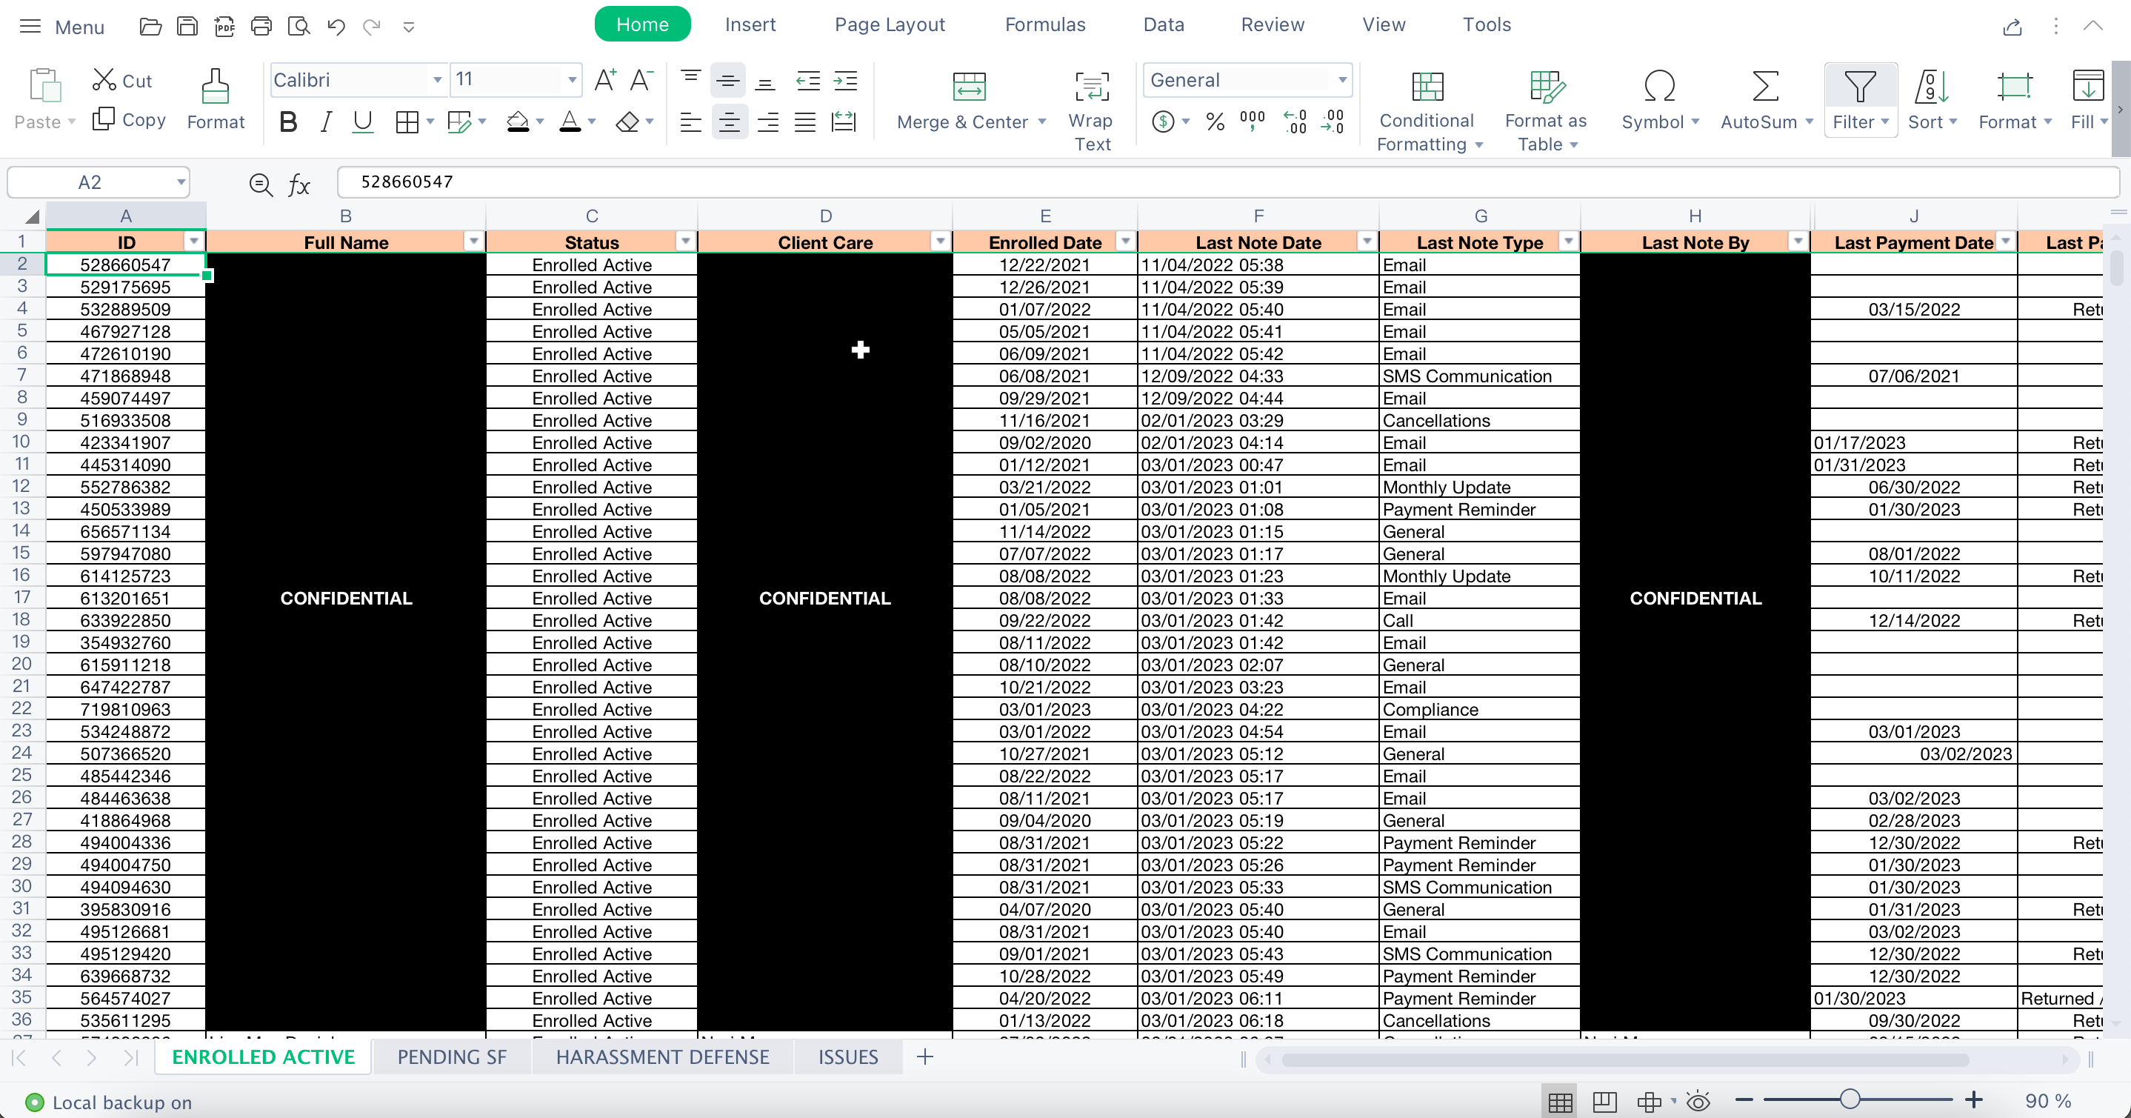Click the Cut button
The height and width of the screenshot is (1118, 2131).
click(x=122, y=80)
